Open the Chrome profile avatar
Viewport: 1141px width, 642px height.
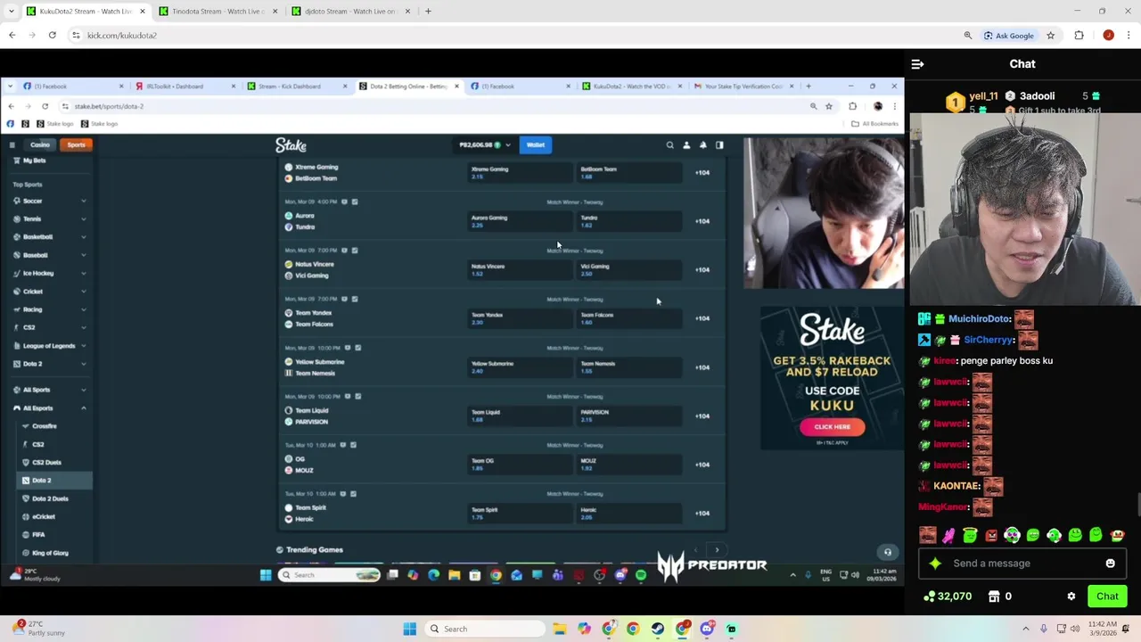click(x=1108, y=36)
